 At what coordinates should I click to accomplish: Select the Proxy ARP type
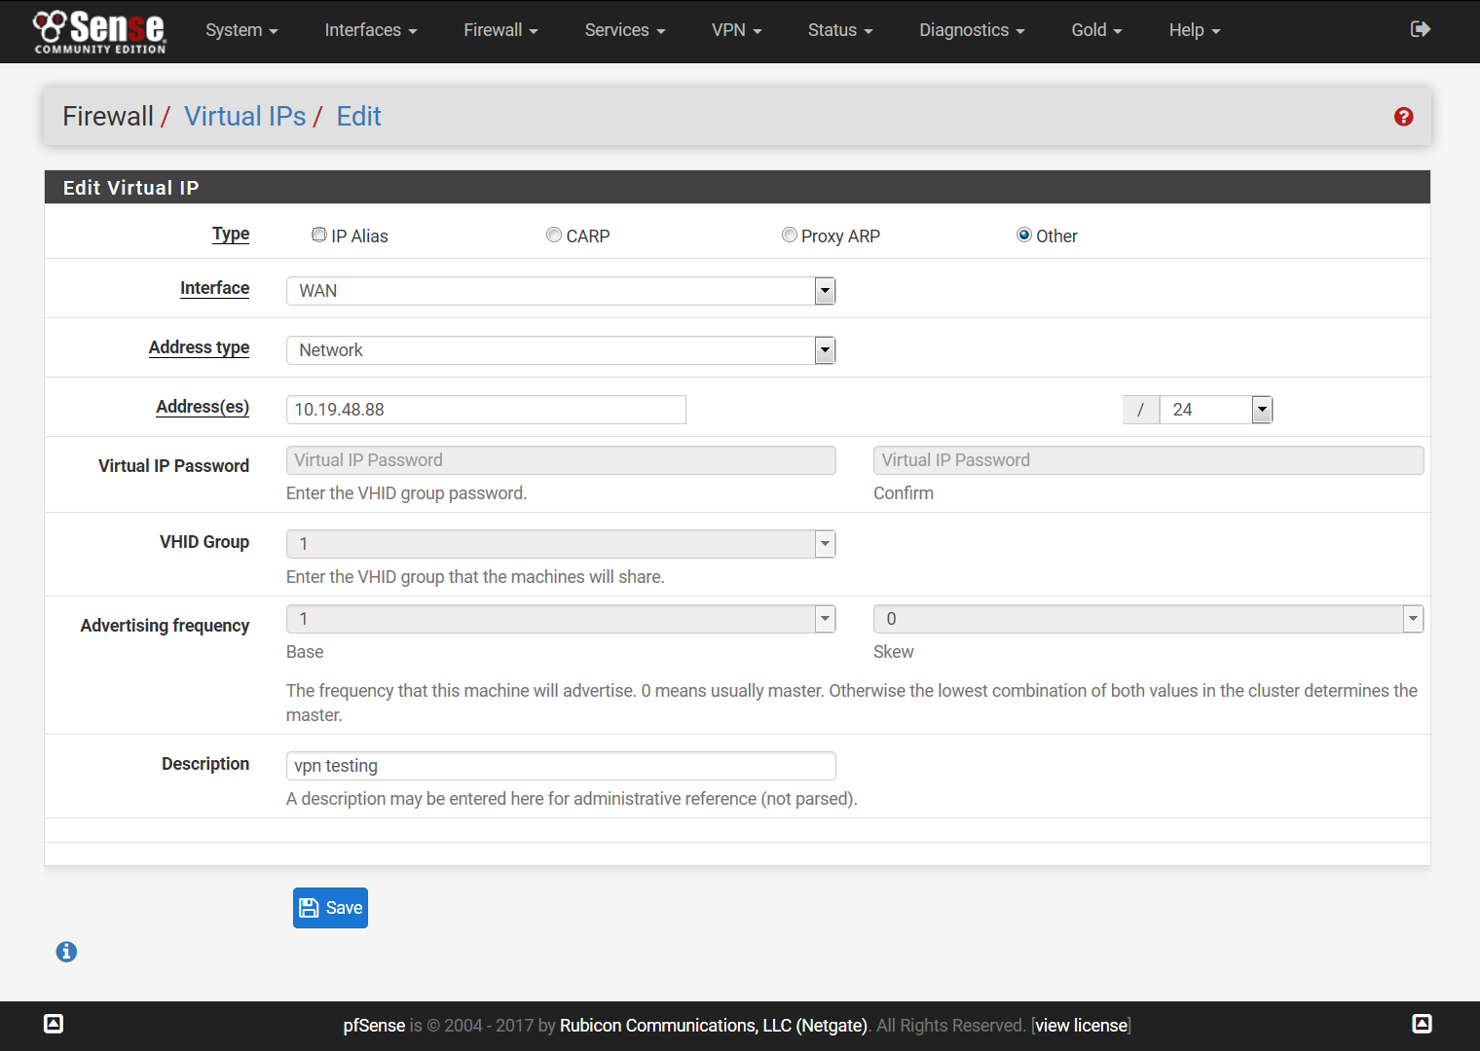(x=790, y=235)
